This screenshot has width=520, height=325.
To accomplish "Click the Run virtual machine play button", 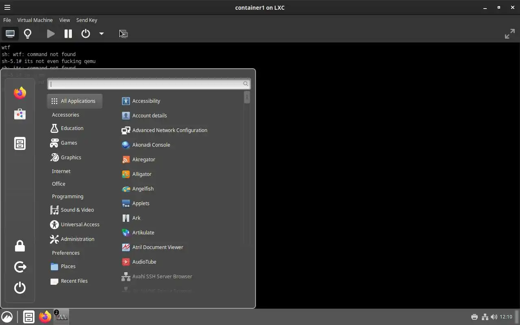I will click(x=51, y=34).
